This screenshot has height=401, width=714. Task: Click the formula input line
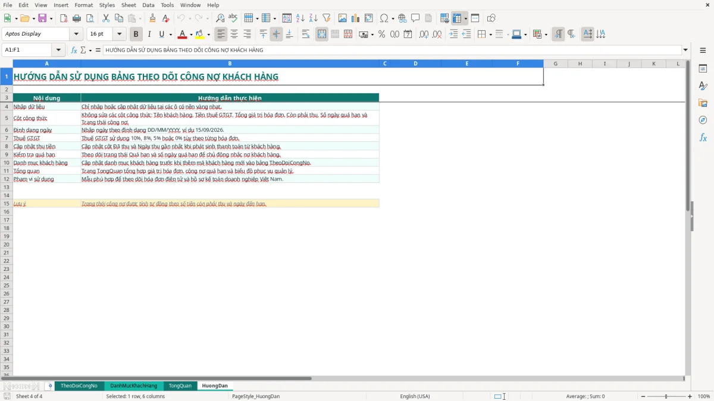tap(392, 50)
